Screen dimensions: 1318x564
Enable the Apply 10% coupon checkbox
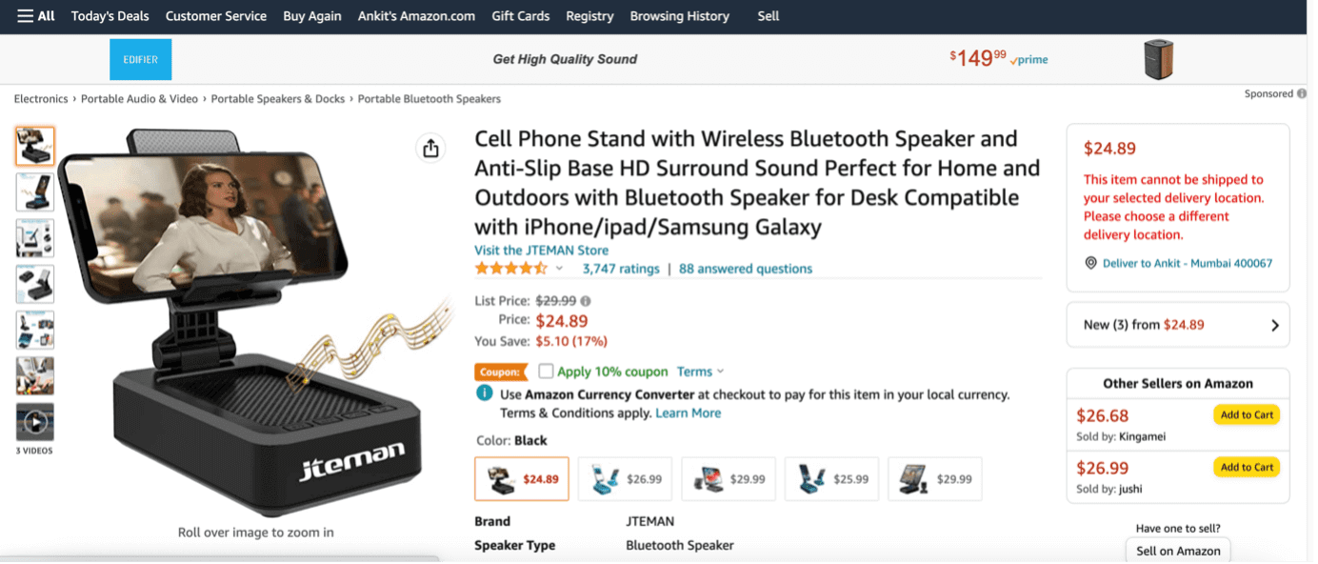point(546,371)
